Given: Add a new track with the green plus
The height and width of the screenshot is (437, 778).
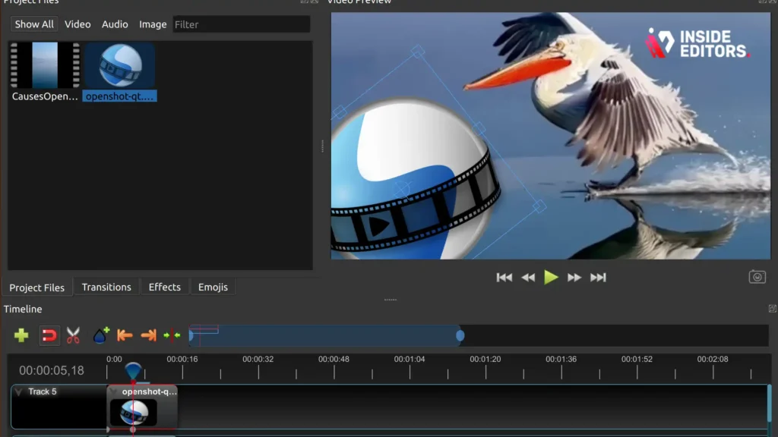Looking at the screenshot, I should coord(21,335).
